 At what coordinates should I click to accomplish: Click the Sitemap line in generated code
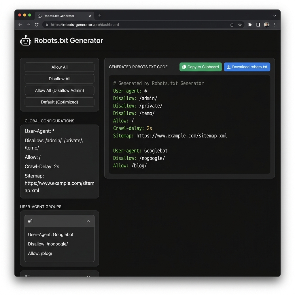(170, 136)
